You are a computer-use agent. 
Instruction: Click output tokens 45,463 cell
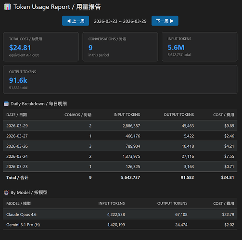pos(188,126)
